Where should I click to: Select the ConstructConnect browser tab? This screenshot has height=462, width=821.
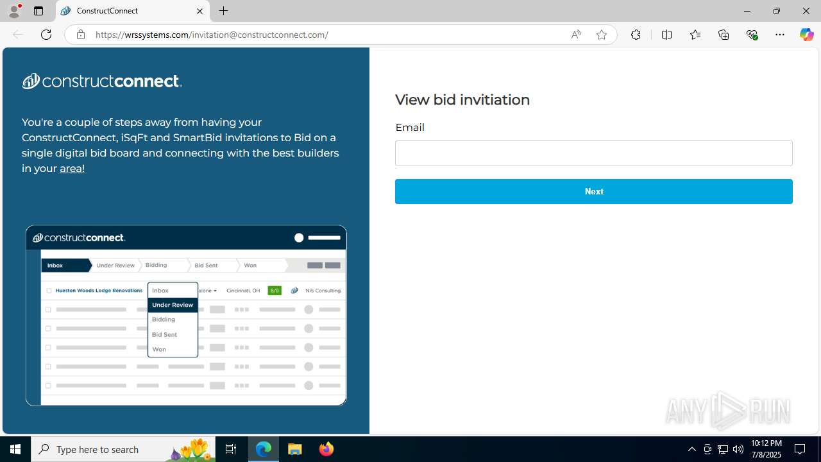click(132, 11)
